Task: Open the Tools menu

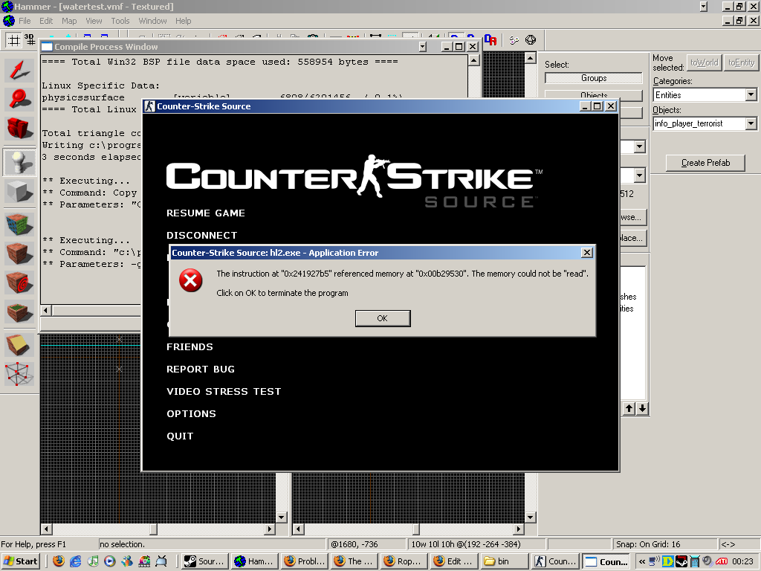Action: 120,21
